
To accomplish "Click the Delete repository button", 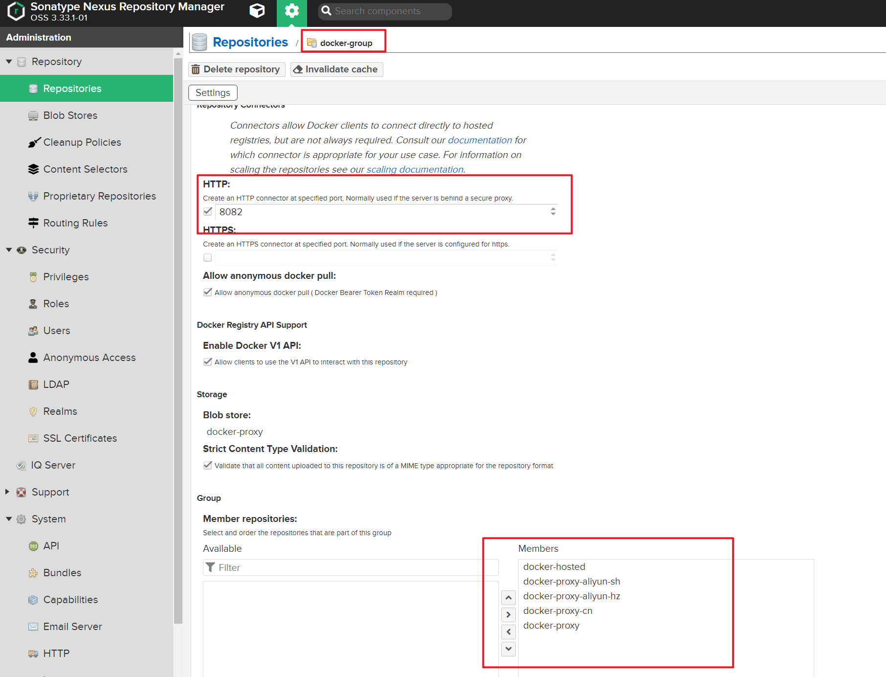I will click(237, 69).
